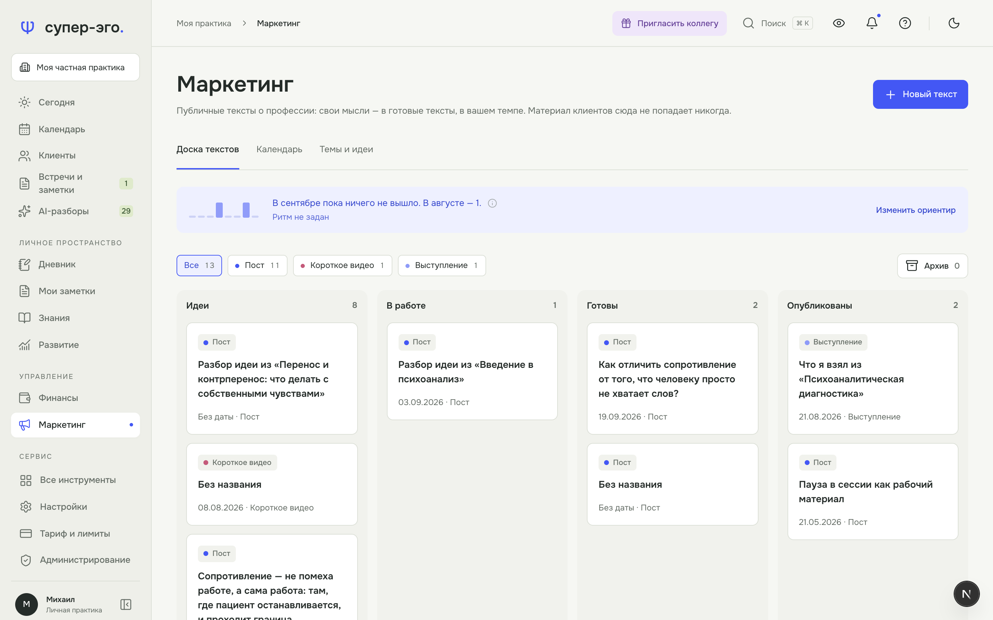Screen dimensions: 993x620
Task: Click the супер-эго logo
Action: coord(72,27)
